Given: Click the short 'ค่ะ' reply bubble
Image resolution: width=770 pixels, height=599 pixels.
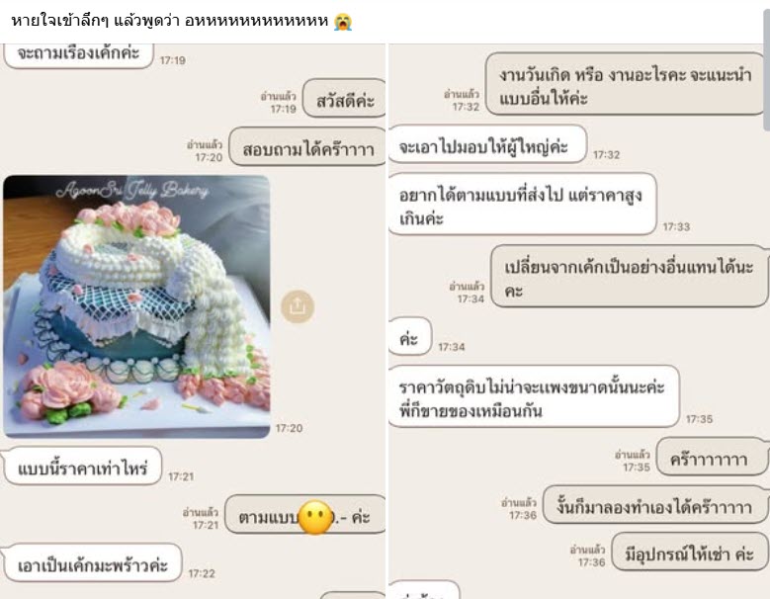Looking at the screenshot, I should coord(410,336).
